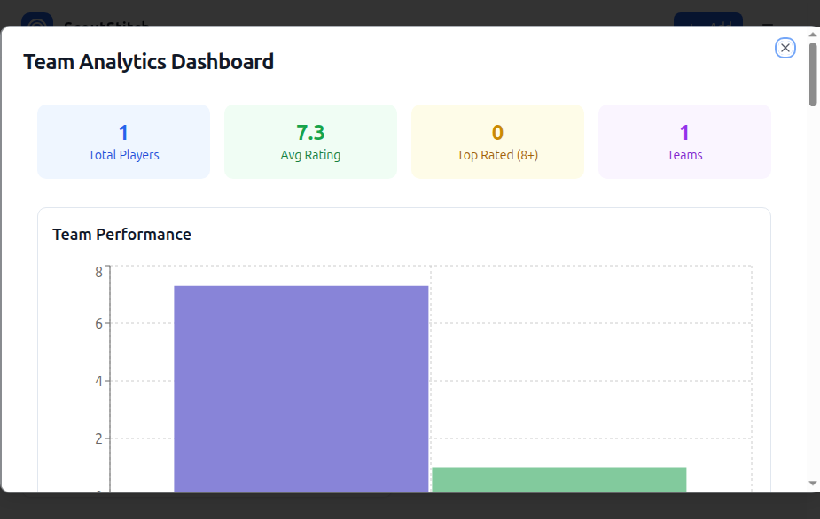Click the ScoutStitch logo icon
Viewport: 820px width, 519px height.
35,23
